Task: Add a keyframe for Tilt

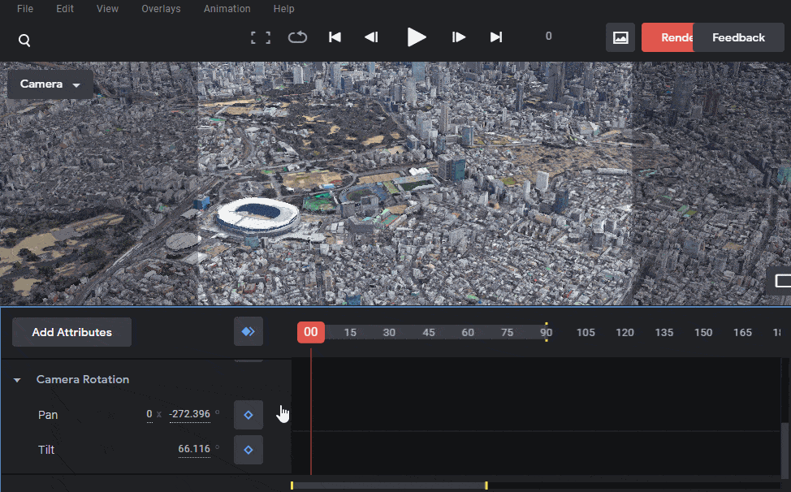Action: click(248, 449)
